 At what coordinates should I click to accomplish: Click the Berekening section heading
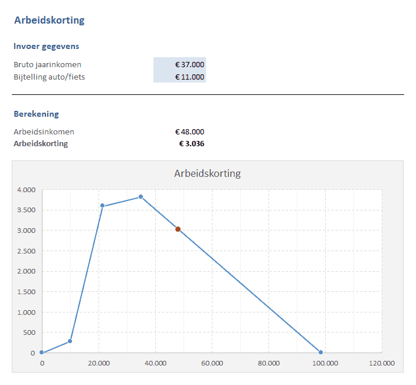pyautogui.click(x=36, y=114)
